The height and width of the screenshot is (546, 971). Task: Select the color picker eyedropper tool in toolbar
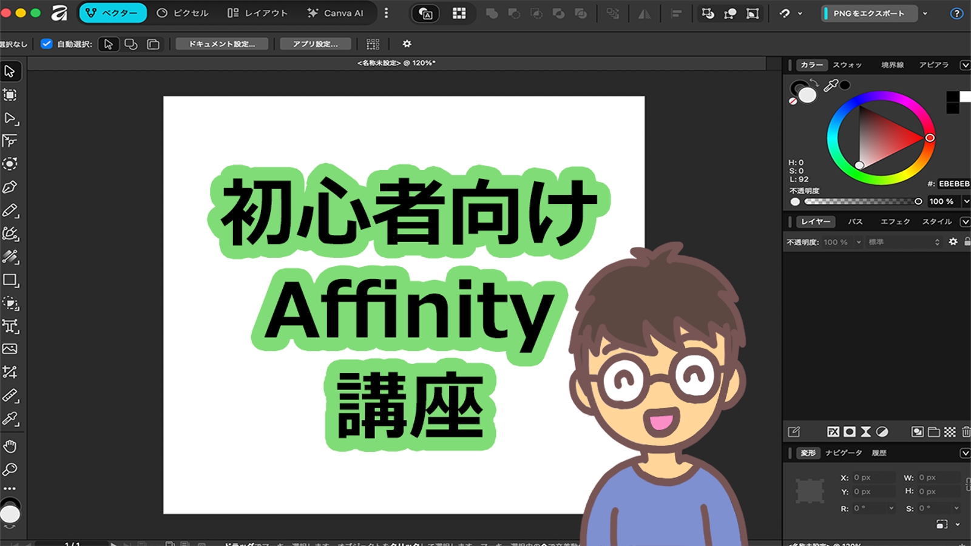[10, 419]
